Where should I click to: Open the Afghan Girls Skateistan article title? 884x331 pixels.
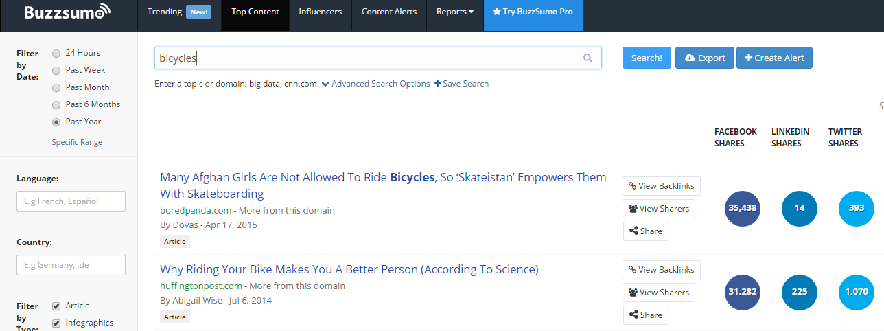pos(383,185)
